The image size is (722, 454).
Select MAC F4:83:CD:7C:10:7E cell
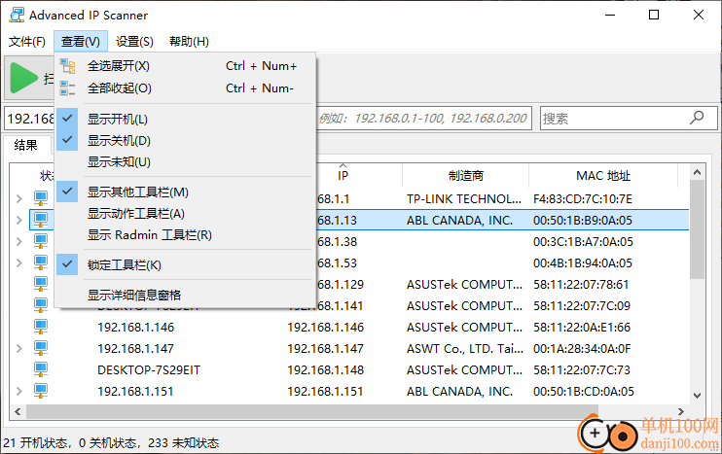tap(583, 199)
